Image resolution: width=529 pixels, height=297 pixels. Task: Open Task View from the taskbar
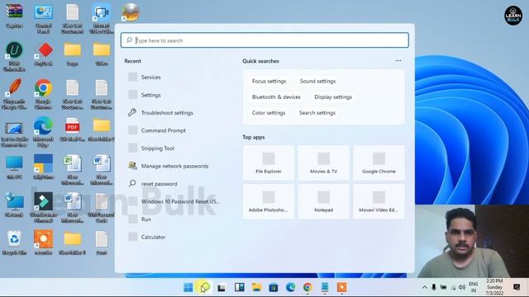(222, 287)
